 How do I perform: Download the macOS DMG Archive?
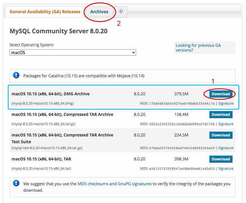(221, 94)
